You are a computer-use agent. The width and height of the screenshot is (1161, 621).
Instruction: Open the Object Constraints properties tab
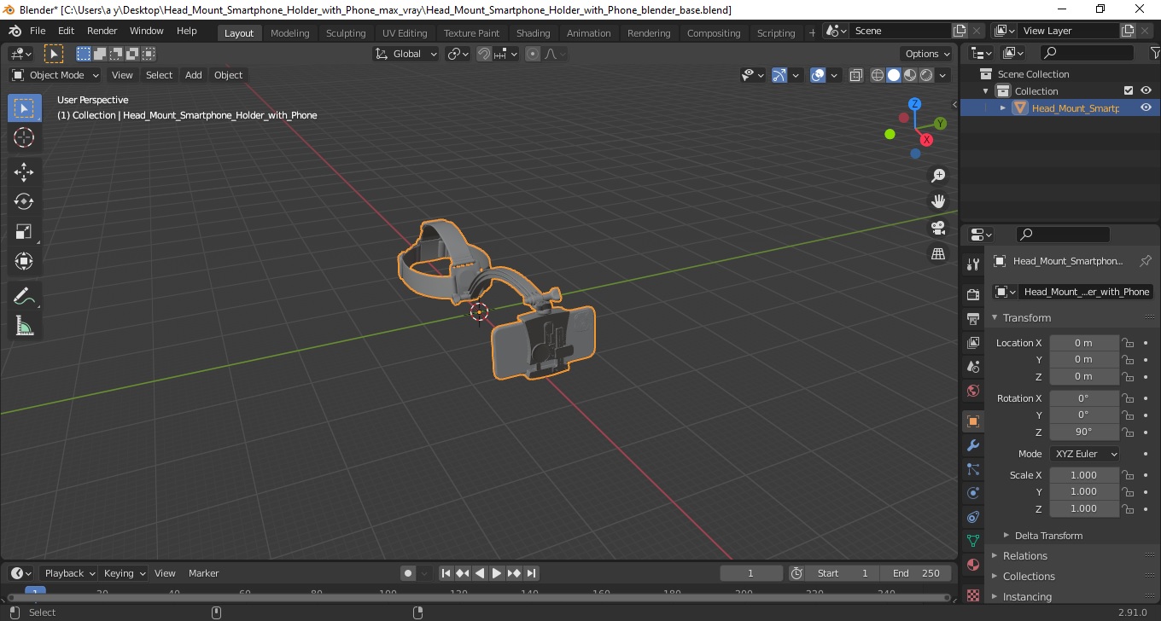click(972, 517)
